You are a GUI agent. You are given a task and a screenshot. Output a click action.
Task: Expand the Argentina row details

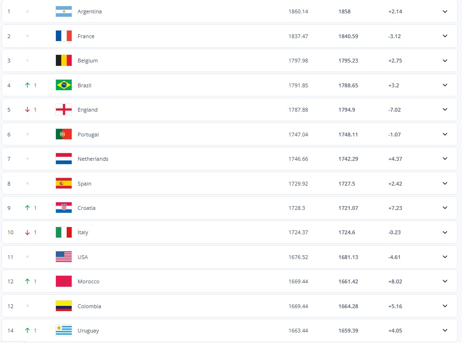point(445,11)
